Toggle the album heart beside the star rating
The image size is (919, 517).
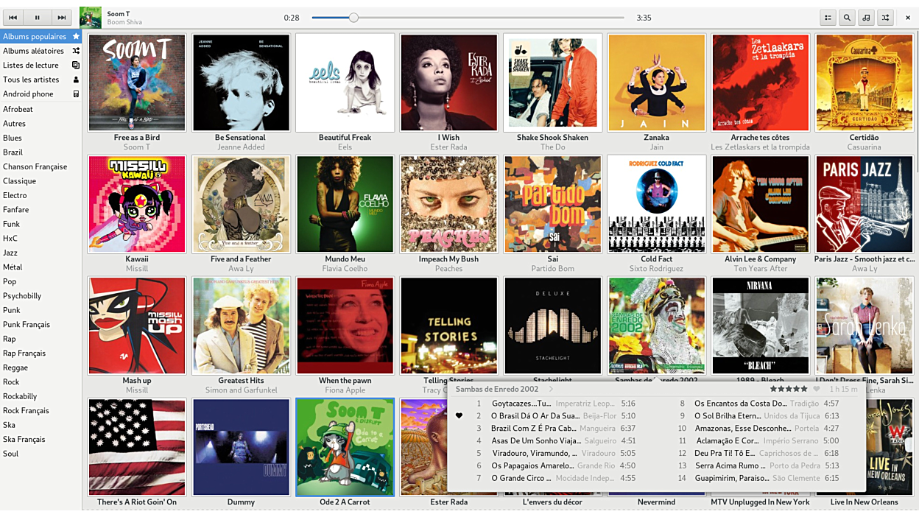[816, 389]
